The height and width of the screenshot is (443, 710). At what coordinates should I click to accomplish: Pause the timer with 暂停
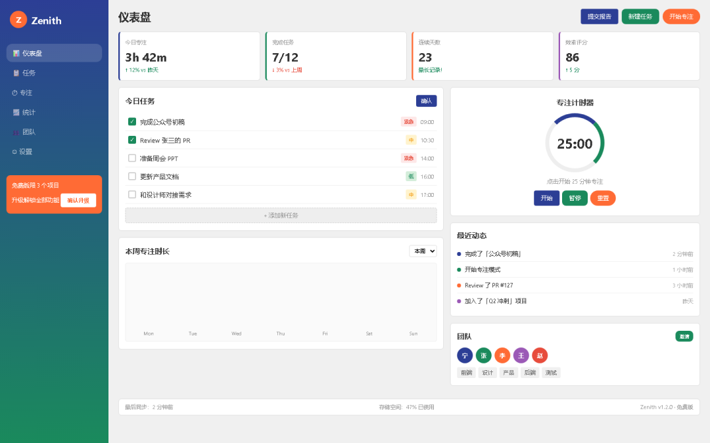tap(575, 198)
